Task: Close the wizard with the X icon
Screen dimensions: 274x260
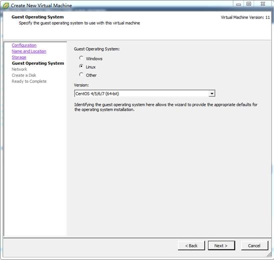Action: click(x=263, y=4)
